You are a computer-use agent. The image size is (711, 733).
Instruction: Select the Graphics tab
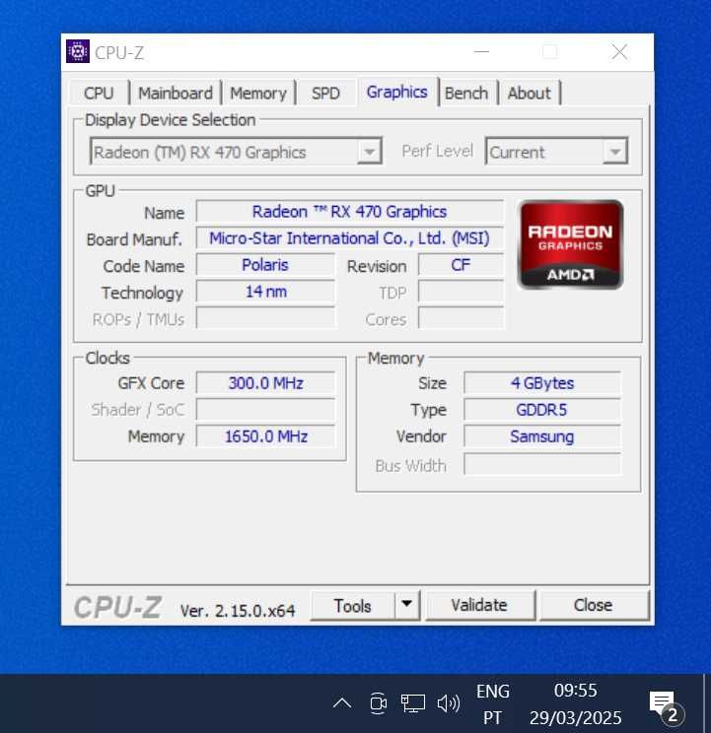pyautogui.click(x=396, y=92)
